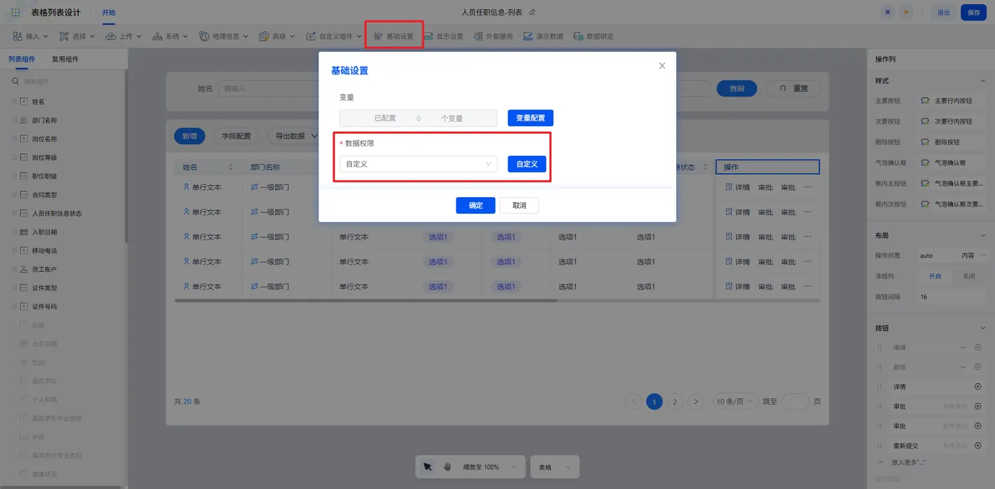This screenshot has height=489, width=995.
Task: Open the 表格 view dropdown at bottom
Action: tap(555, 467)
